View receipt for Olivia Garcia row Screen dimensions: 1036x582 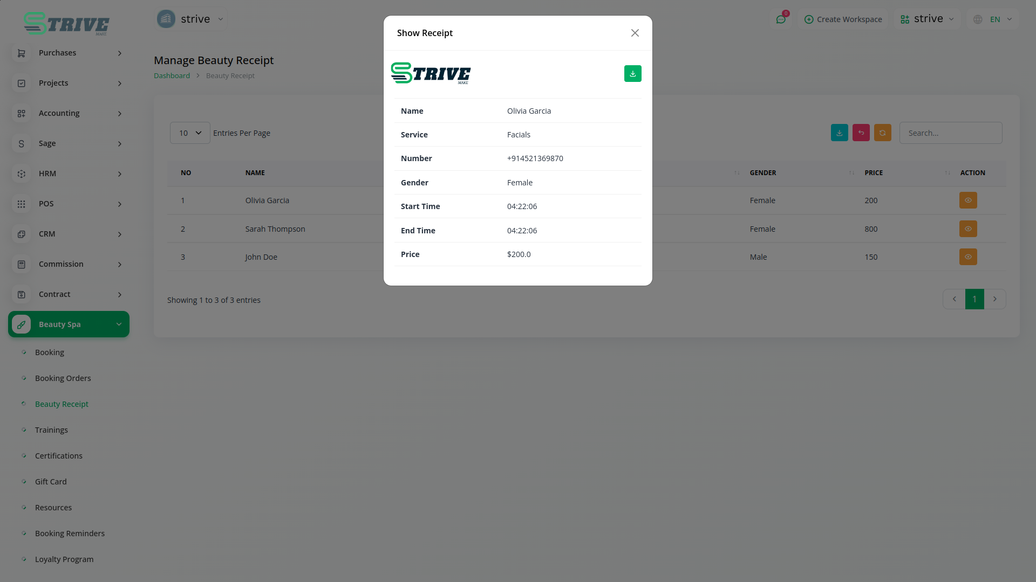click(x=967, y=200)
